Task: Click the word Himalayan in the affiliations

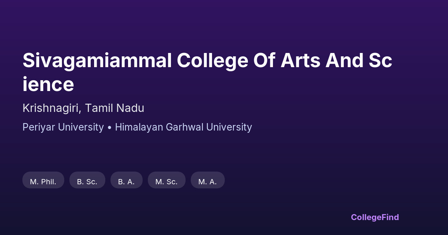Action: [139, 127]
